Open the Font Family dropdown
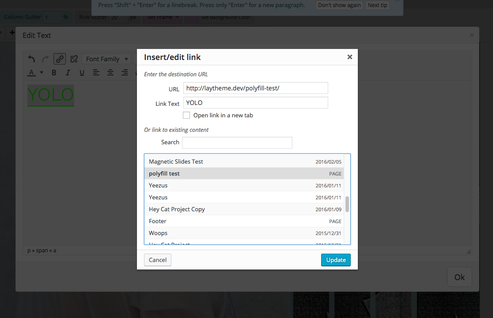This screenshot has height=318, width=493. (x=106, y=59)
